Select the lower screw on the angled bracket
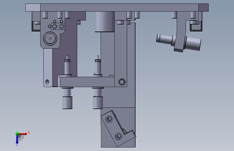 119,136
